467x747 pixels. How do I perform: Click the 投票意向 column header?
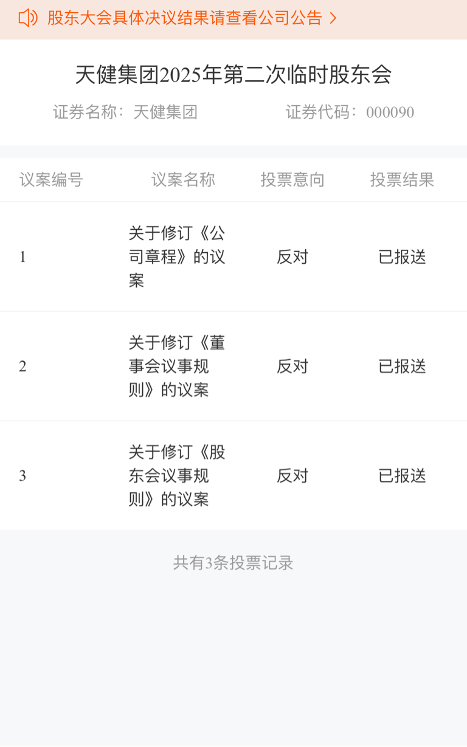(292, 180)
